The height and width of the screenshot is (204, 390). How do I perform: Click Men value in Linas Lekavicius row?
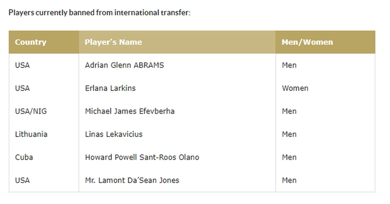289,134
